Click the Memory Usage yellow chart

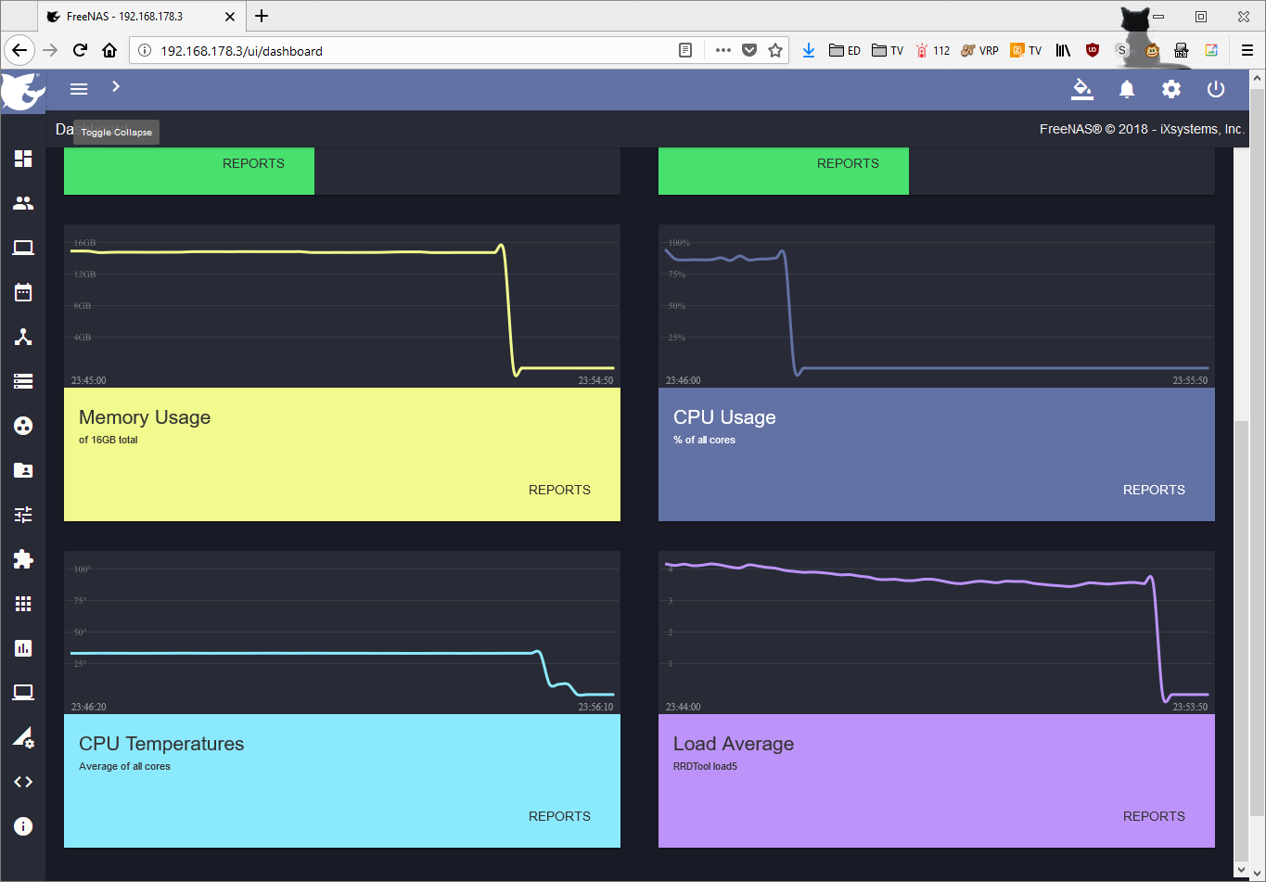(x=342, y=306)
